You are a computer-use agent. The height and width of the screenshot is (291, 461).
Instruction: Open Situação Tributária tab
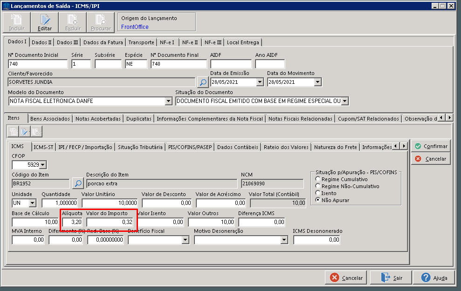pos(140,147)
